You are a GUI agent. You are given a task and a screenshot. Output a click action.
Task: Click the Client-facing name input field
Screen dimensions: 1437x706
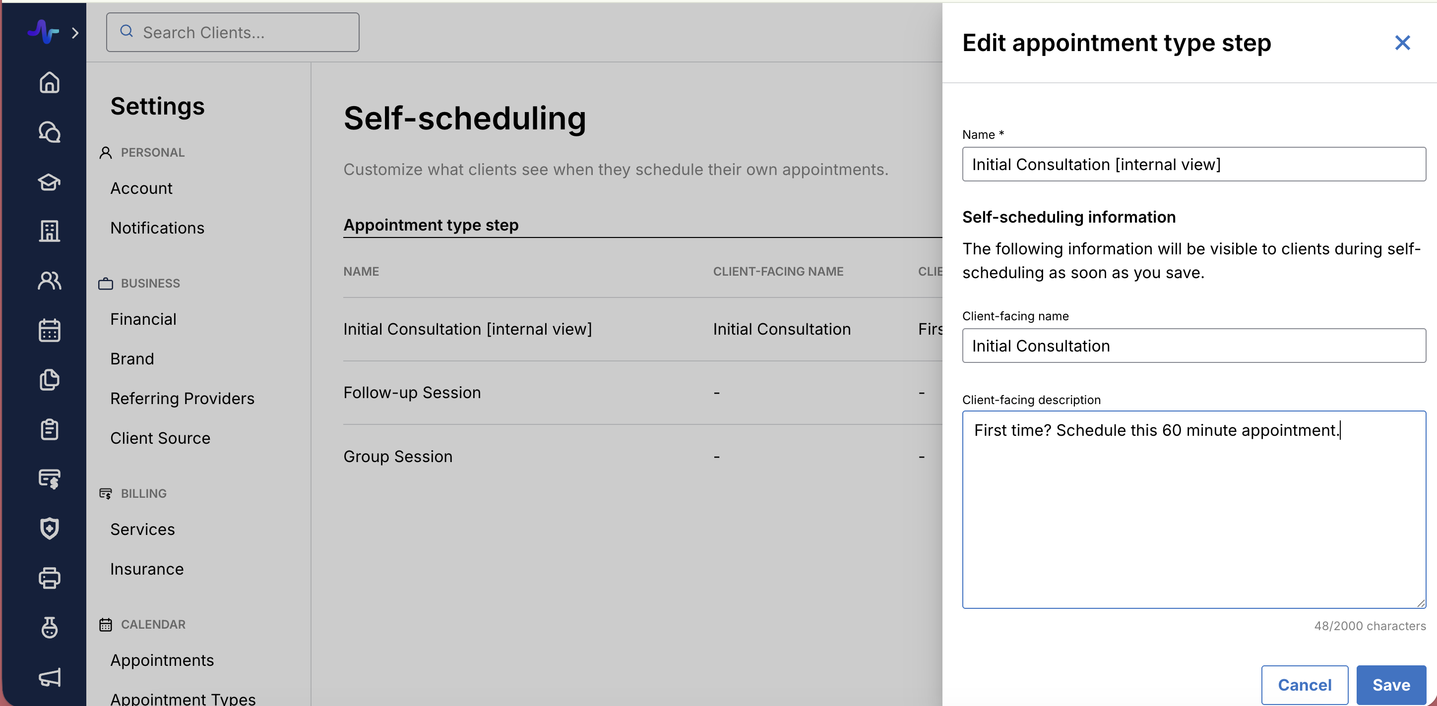1193,346
